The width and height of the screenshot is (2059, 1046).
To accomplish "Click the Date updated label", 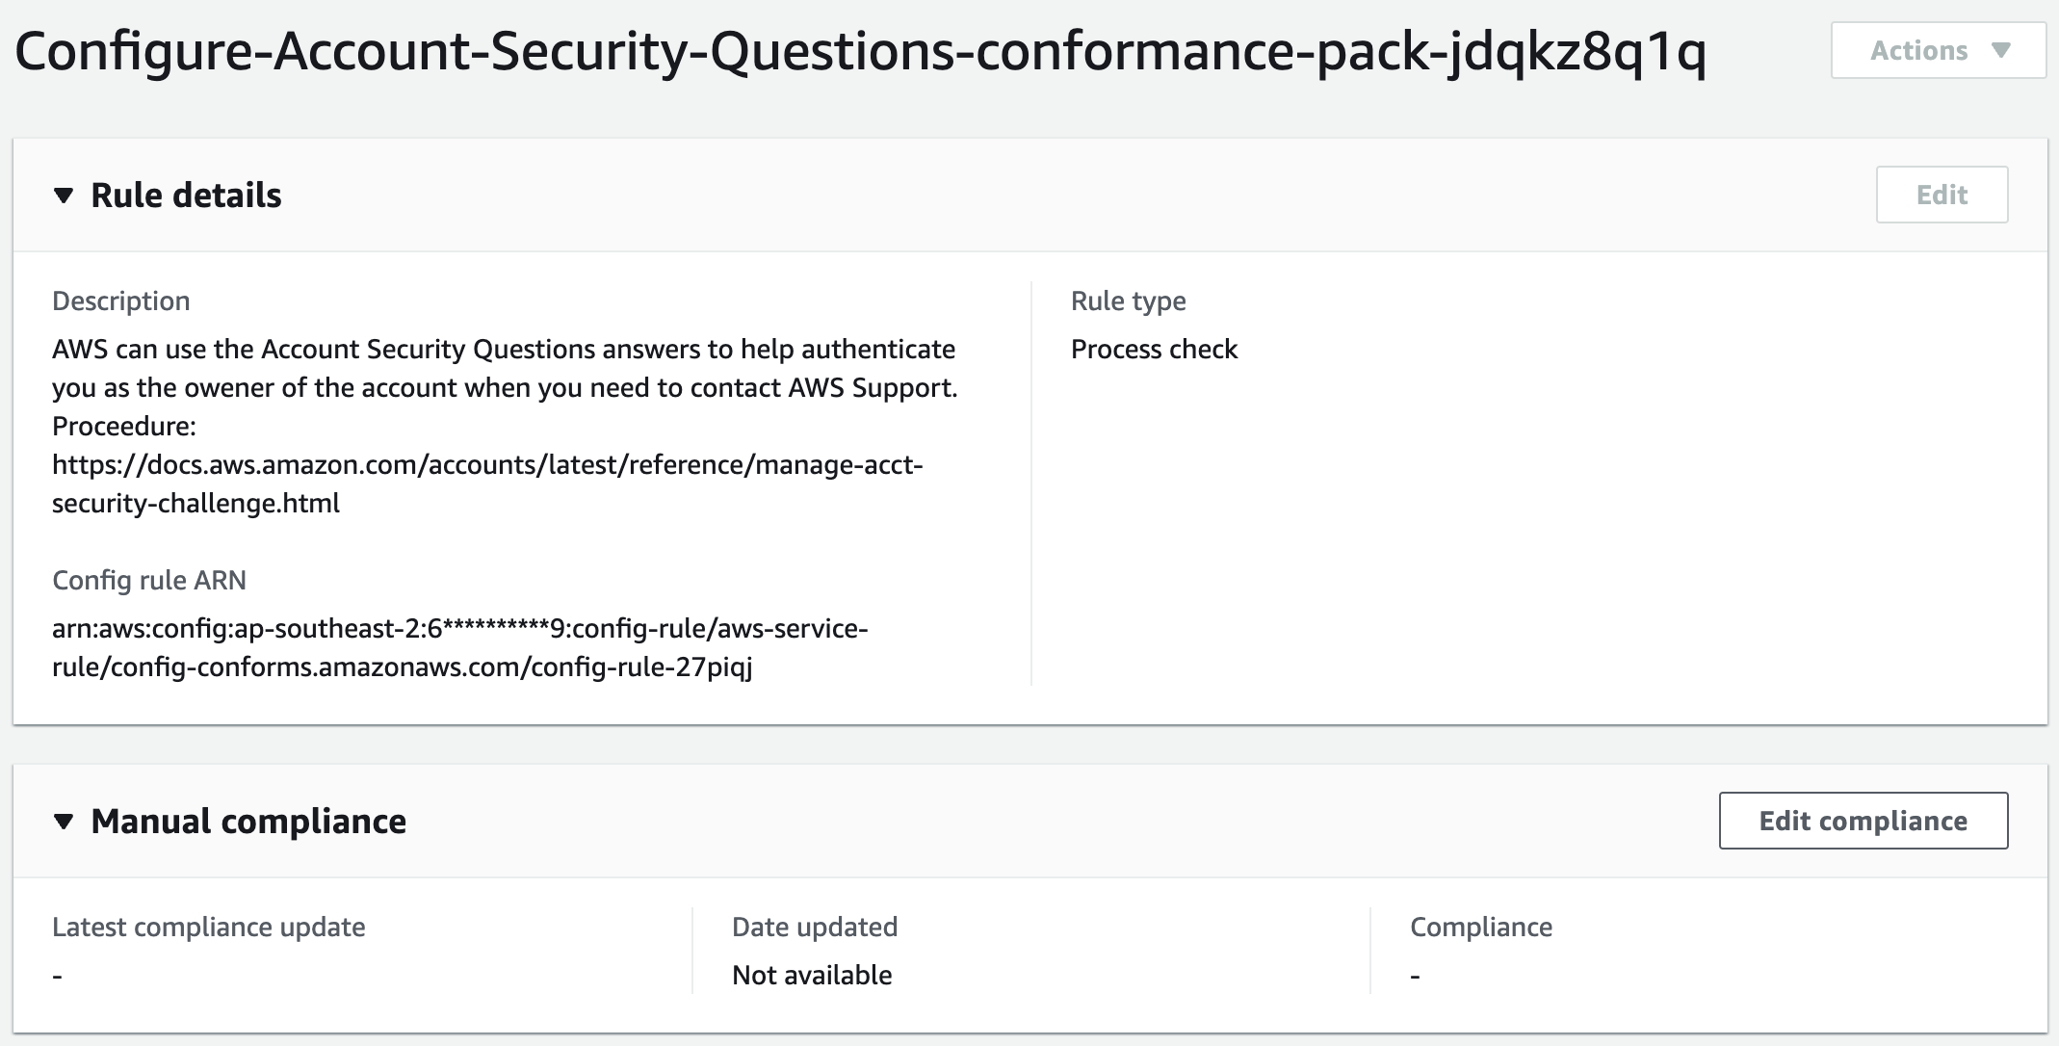I will (815, 927).
